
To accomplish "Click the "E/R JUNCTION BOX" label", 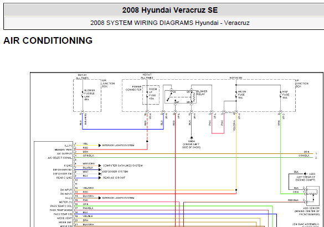I will coord(108,84).
